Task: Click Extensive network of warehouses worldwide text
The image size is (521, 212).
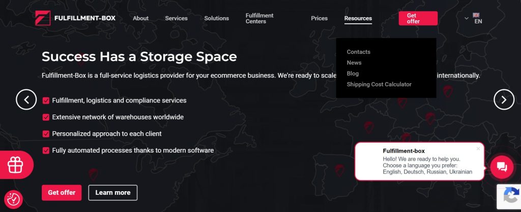Action: [x=118, y=117]
